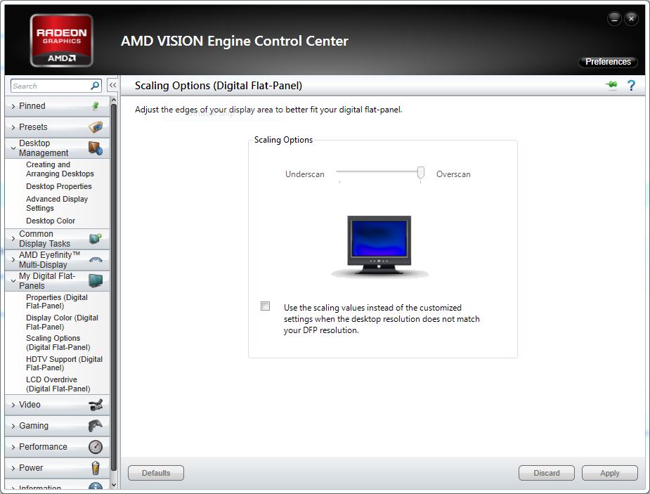The height and width of the screenshot is (494, 650).
Task: Expand the Video section
Action: [13, 405]
